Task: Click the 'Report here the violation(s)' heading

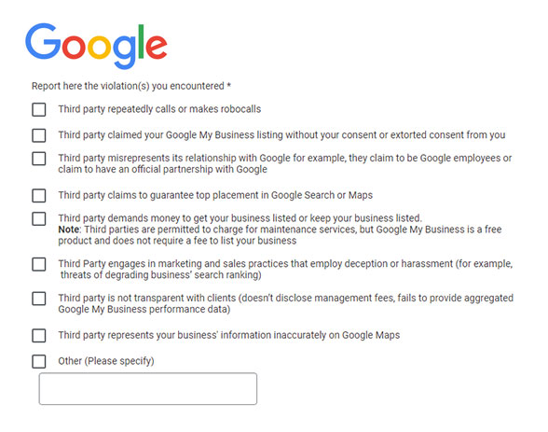Action: (x=131, y=86)
